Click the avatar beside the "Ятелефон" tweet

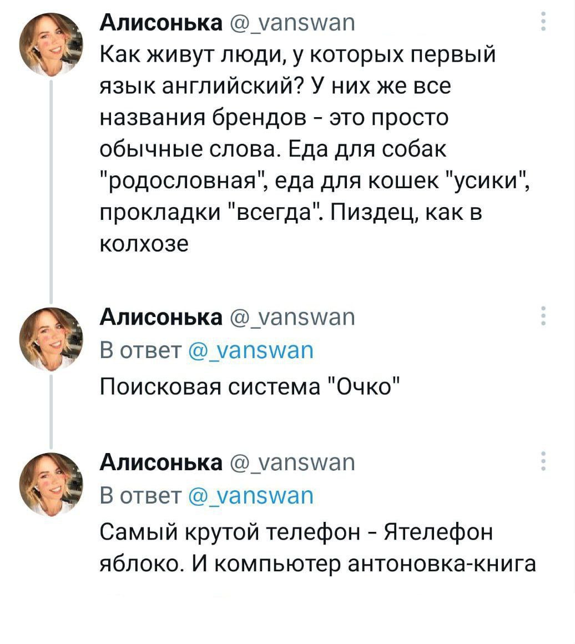(x=51, y=484)
